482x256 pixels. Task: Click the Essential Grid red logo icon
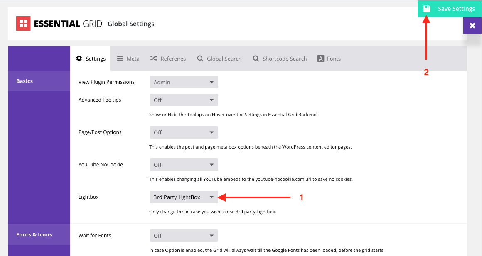point(23,24)
